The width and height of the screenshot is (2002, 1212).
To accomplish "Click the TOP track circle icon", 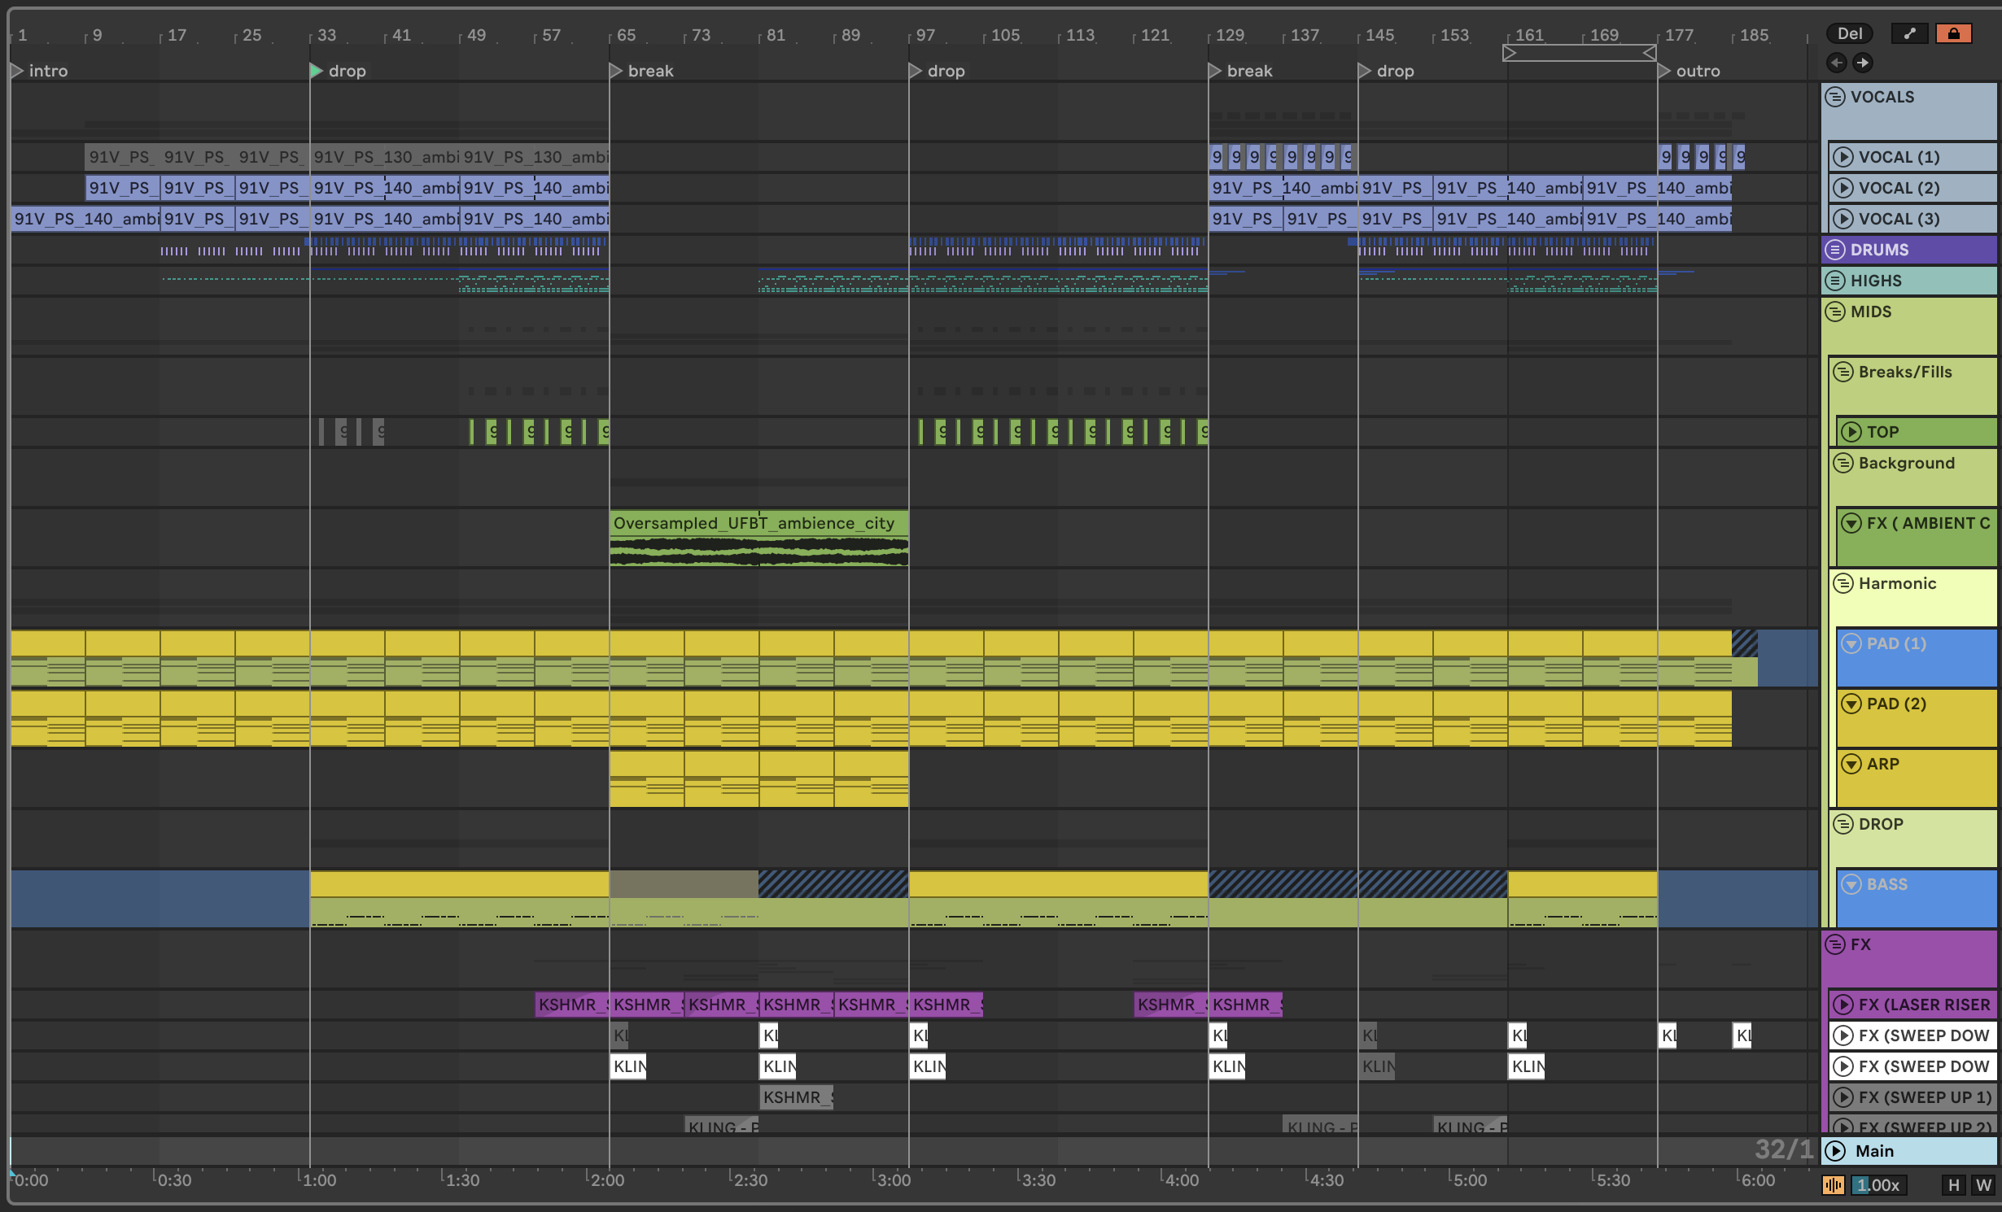I will point(1852,432).
